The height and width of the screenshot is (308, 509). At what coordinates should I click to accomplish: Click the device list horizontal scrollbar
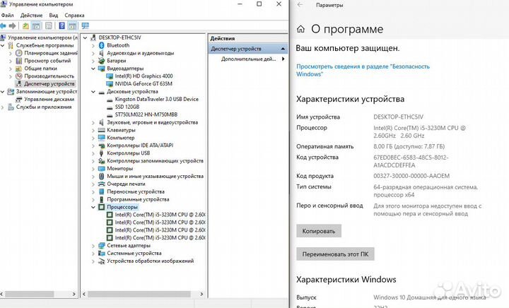(139, 294)
